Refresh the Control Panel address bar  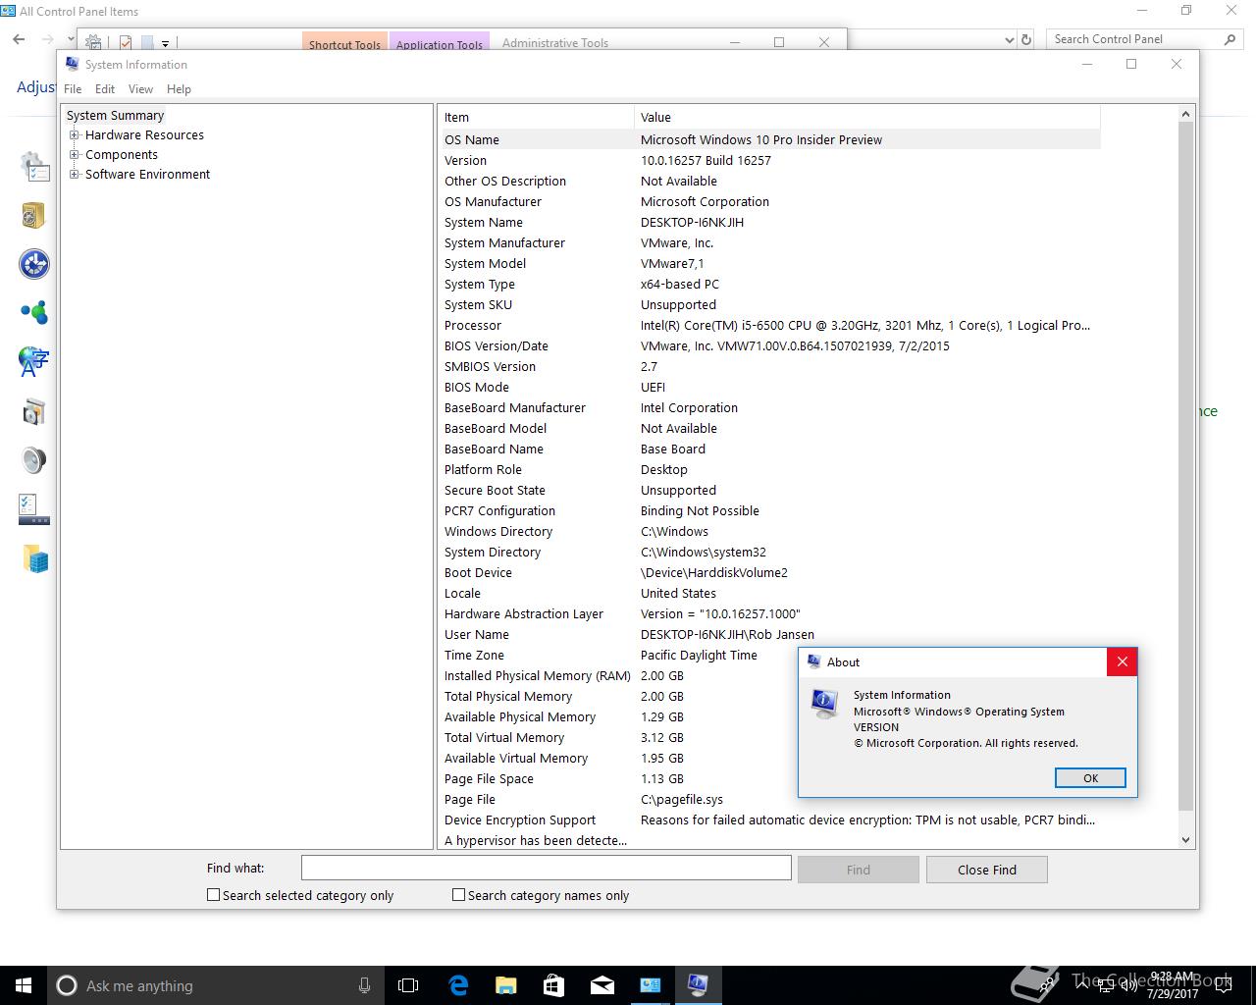(x=1026, y=39)
